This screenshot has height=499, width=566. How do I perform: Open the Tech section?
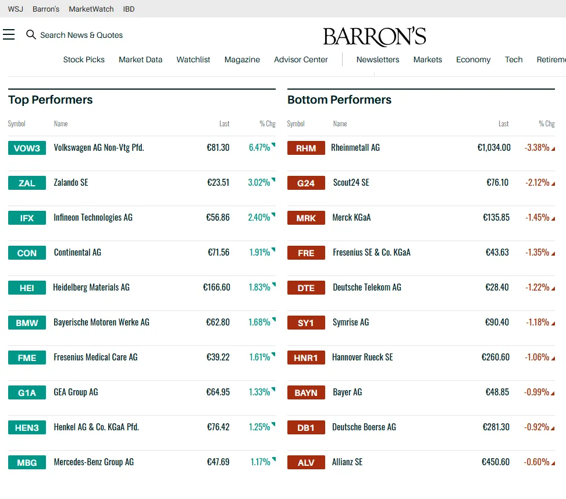coord(513,59)
